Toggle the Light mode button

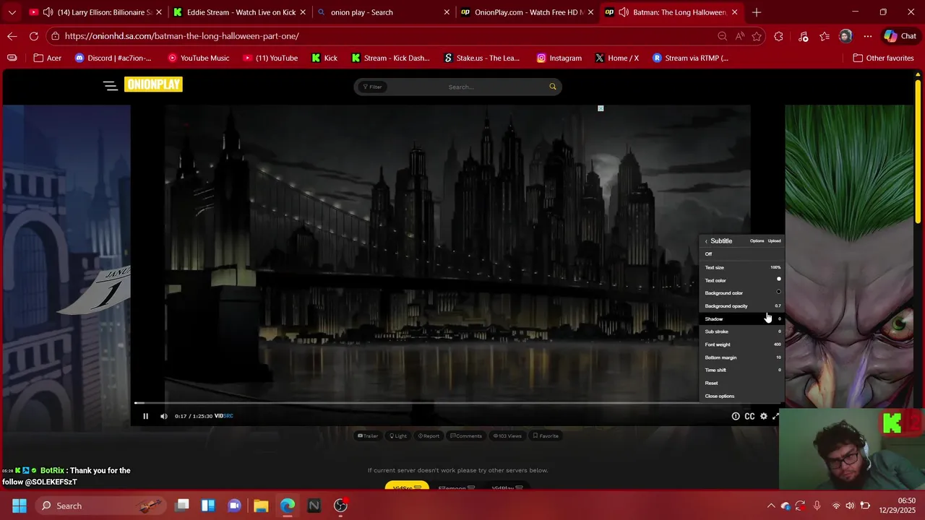coord(398,436)
